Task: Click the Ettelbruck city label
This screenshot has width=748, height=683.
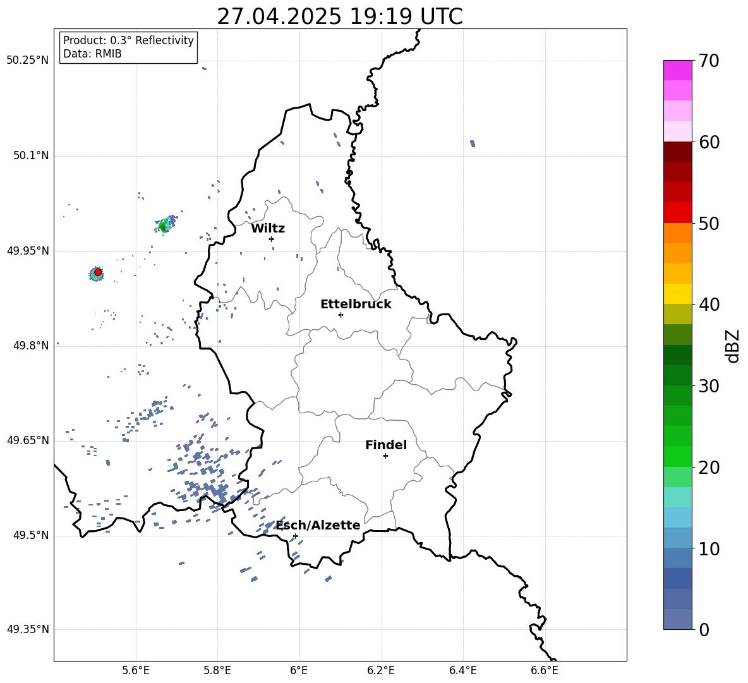Action: coord(356,305)
